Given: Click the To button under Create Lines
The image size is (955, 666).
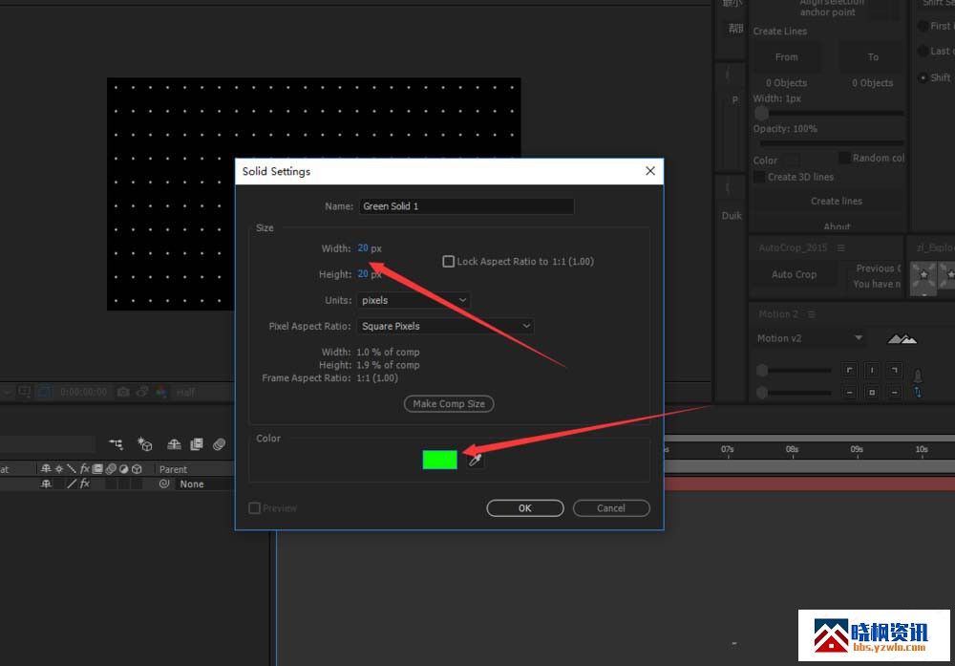Looking at the screenshot, I should point(873,57).
